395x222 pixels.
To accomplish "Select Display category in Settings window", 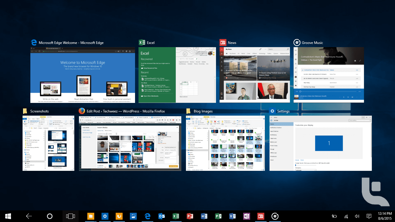I will (281, 124).
